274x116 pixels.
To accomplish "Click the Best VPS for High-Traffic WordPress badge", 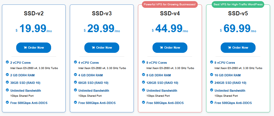I will click(238, 4).
